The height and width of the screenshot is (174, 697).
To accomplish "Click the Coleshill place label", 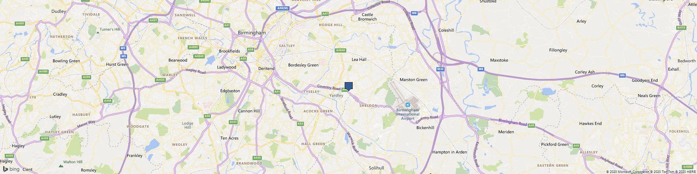I will (x=446, y=30).
